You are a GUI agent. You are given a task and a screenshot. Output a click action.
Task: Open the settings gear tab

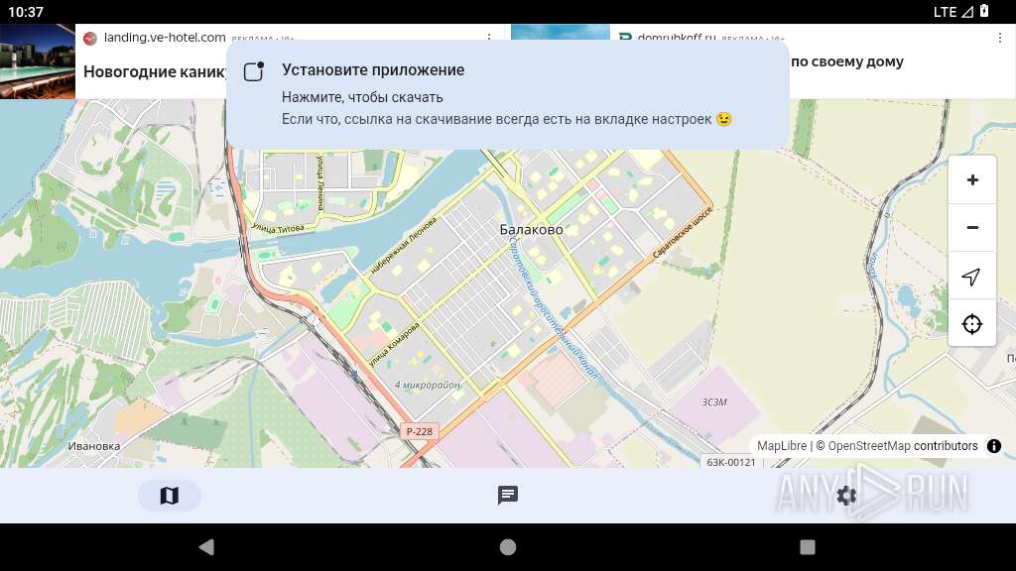pyautogui.click(x=846, y=496)
